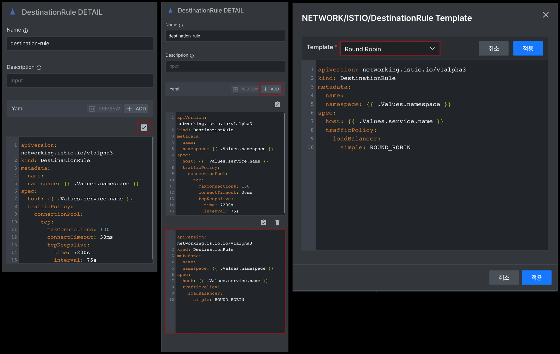Click the trash icon above second YAML block
The image size is (560, 354).
(x=277, y=223)
